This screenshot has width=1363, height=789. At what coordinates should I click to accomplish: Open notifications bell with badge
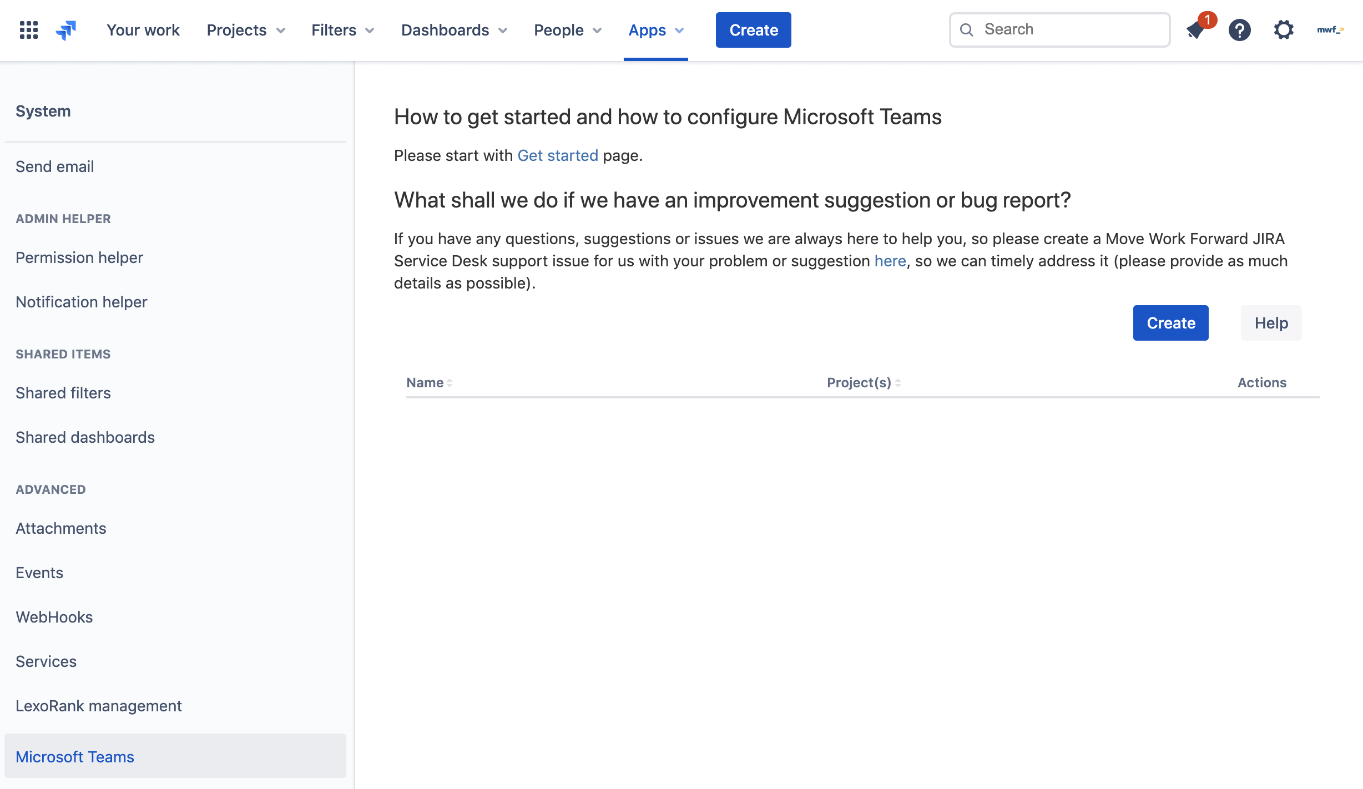(1196, 30)
